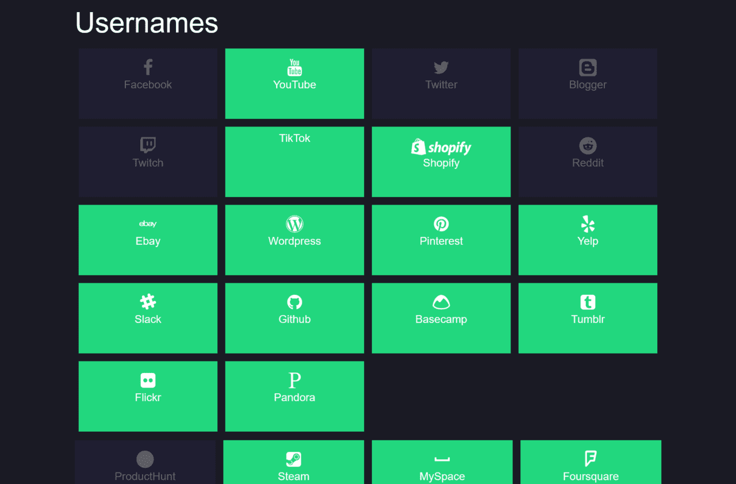
Task: Click the Reddit alien icon
Action: pos(588,145)
